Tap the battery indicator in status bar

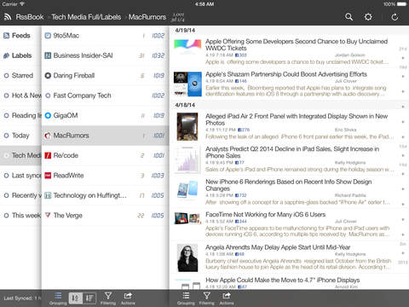(401, 4)
